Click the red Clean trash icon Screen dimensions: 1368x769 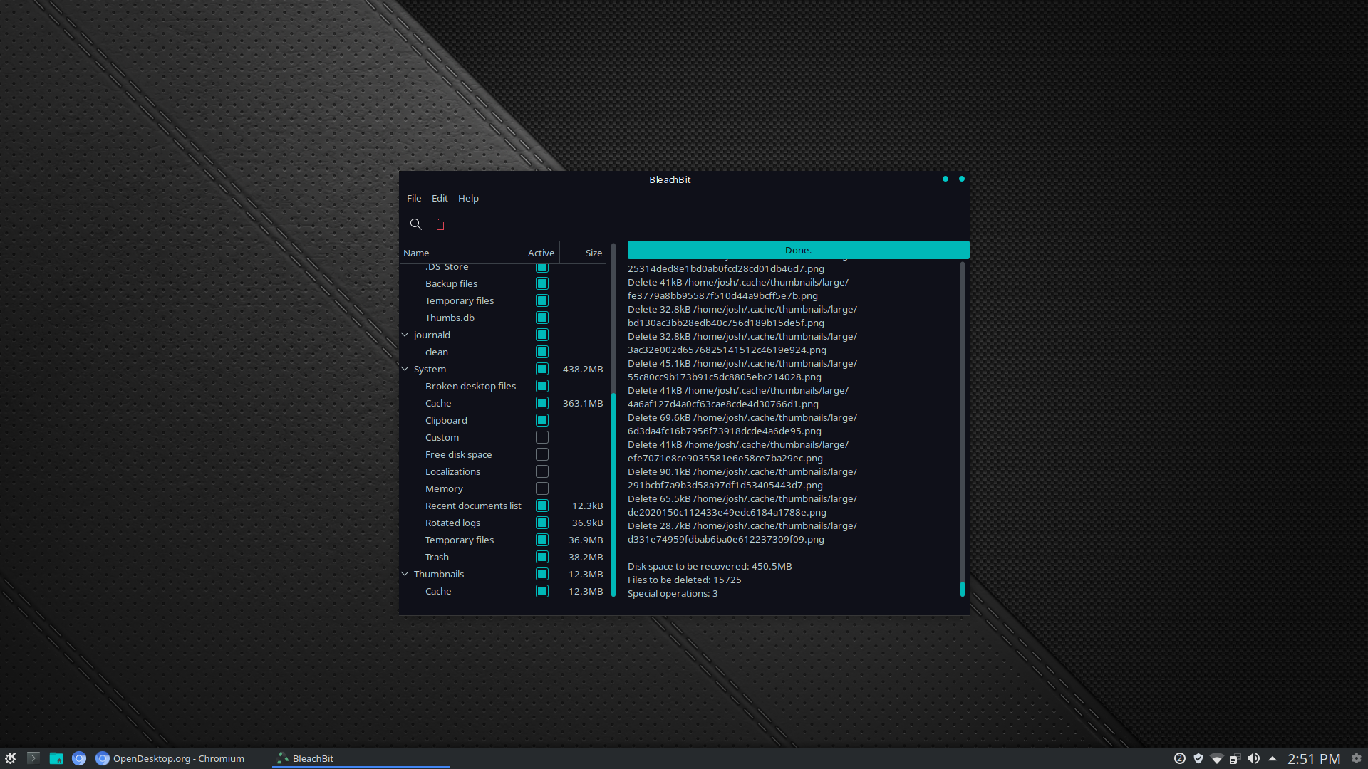pyautogui.click(x=440, y=224)
